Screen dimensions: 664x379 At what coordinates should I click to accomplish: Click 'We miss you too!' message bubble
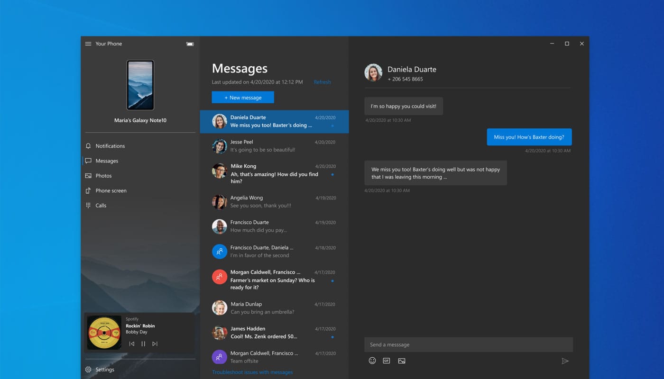pos(435,173)
